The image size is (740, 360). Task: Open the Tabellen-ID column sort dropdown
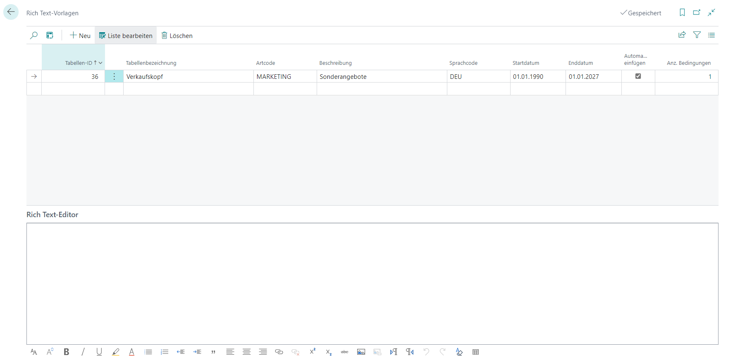100,63
